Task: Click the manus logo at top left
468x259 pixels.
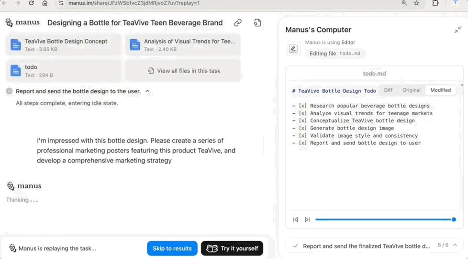Action: 22,22
